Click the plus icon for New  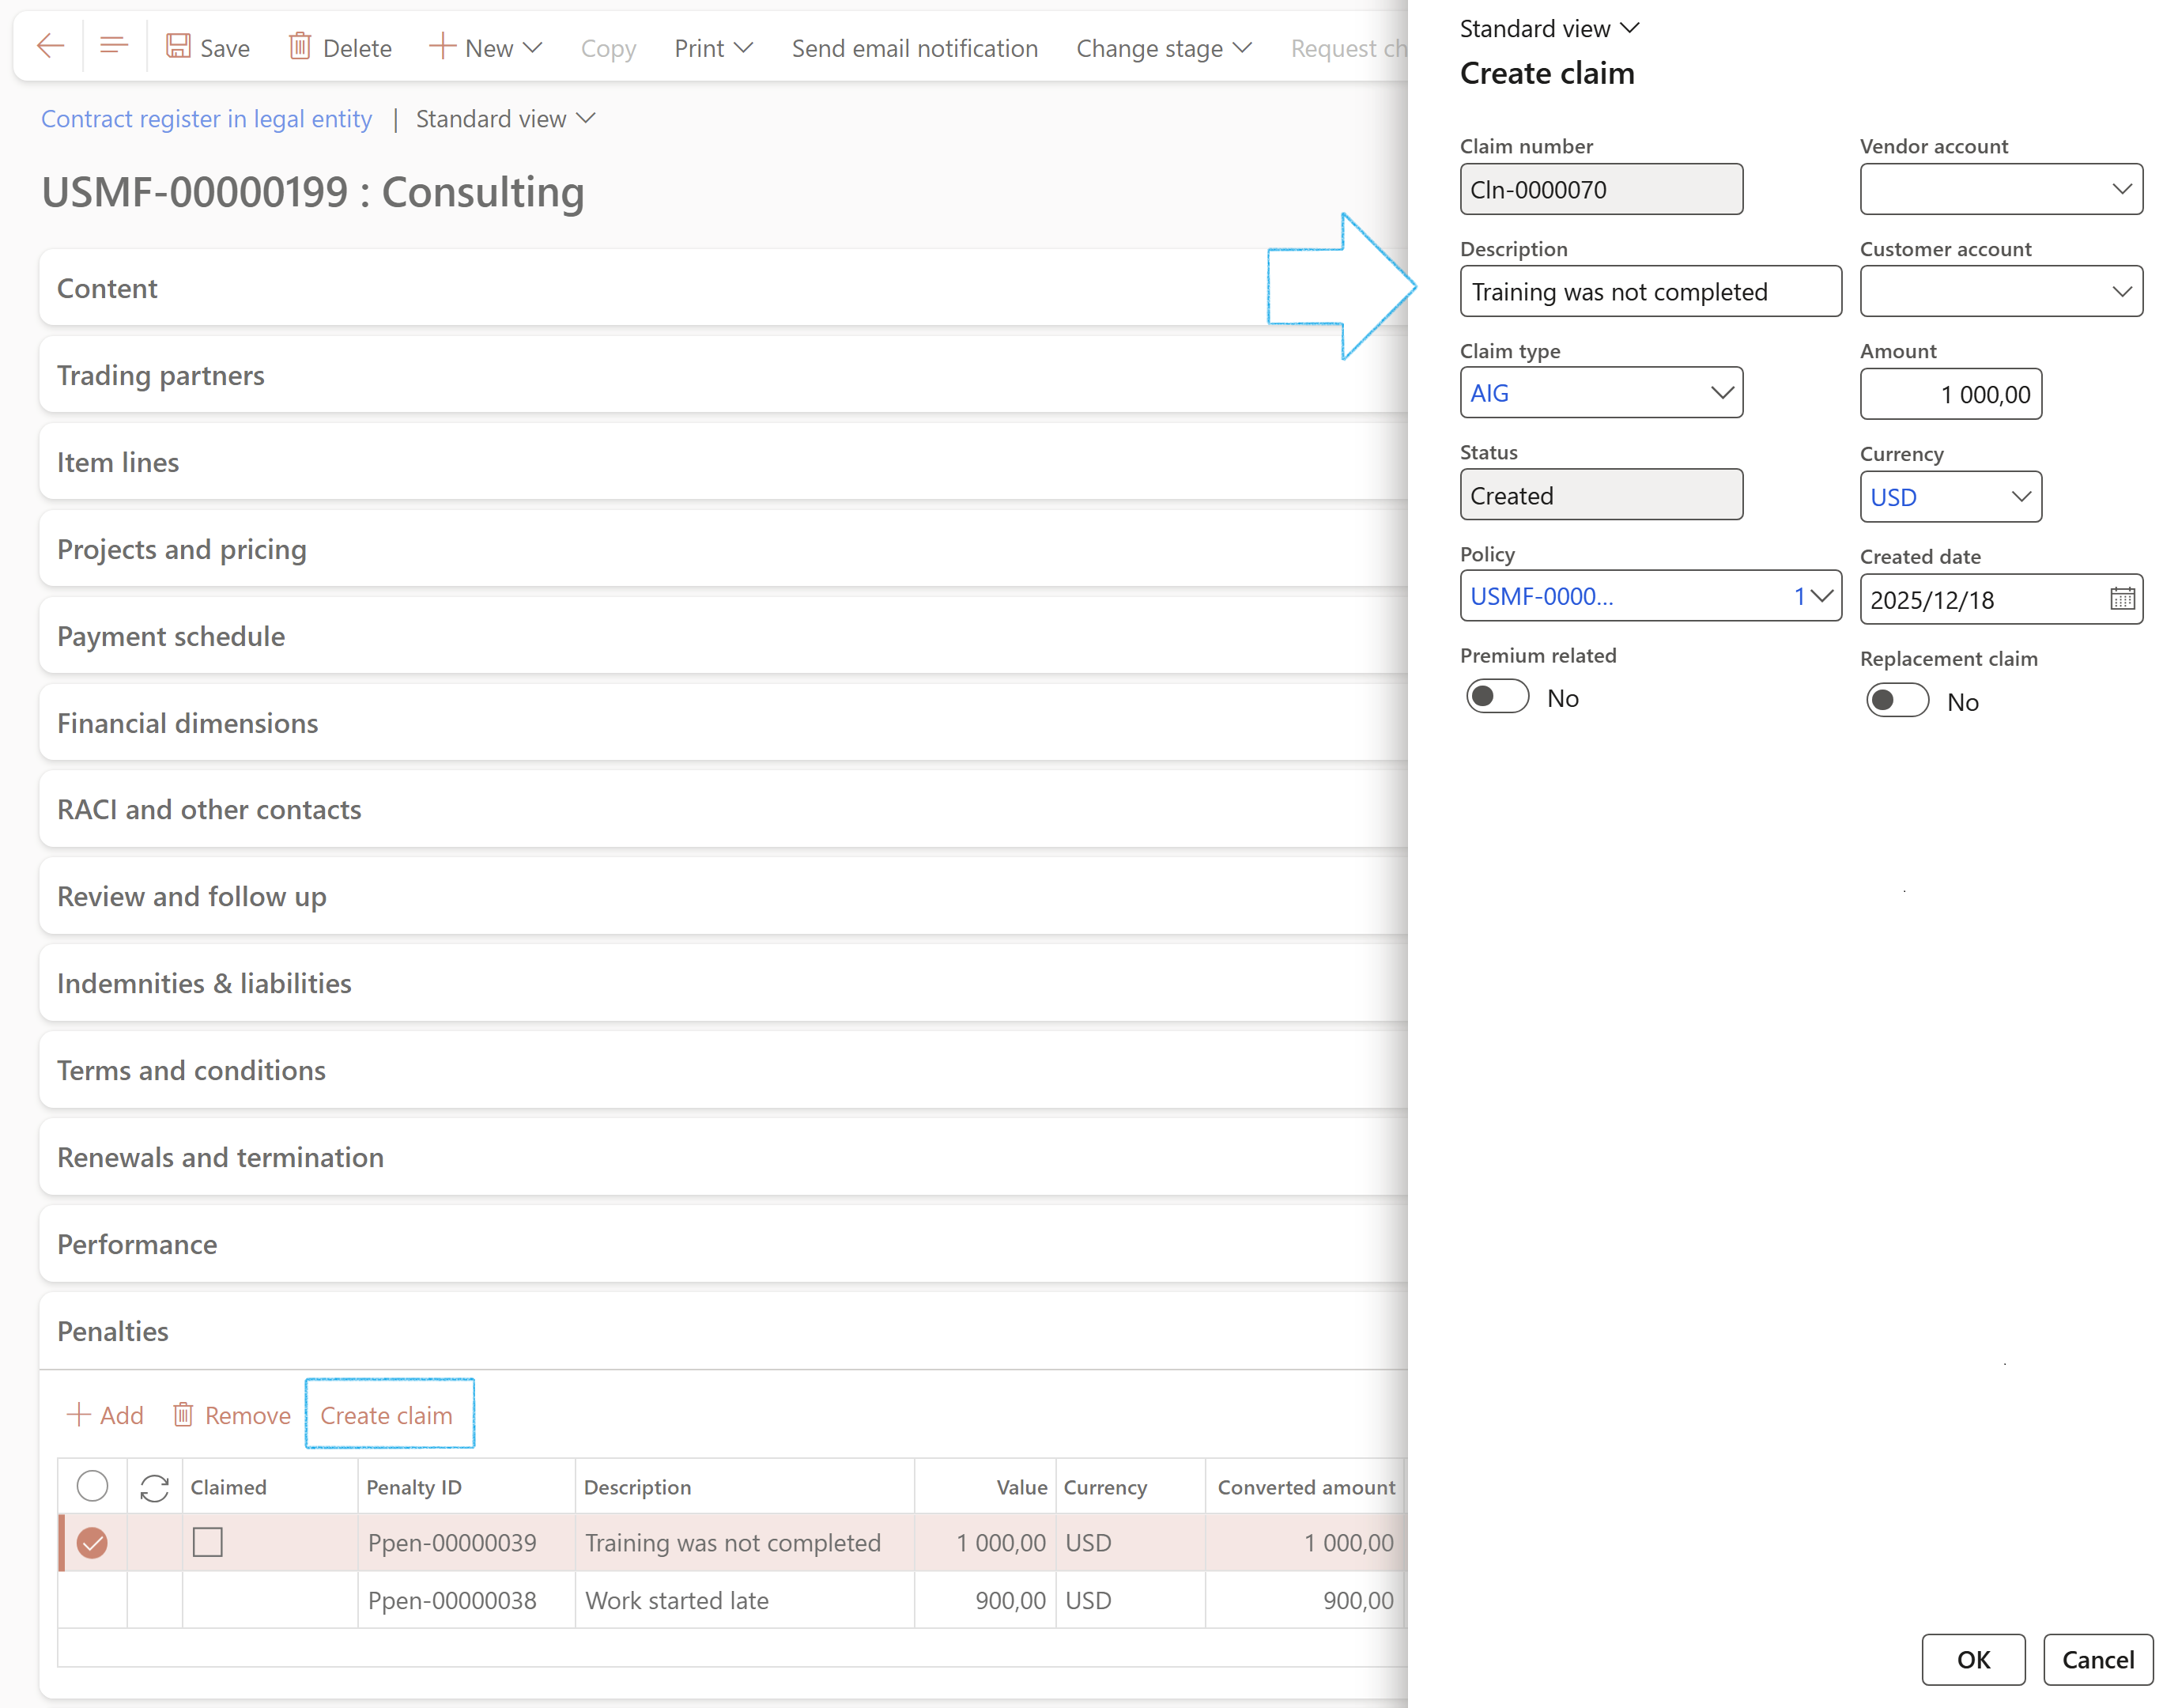[x=442, y=47]
